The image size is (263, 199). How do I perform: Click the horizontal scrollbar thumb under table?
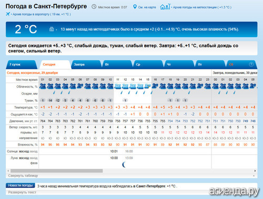[x=56, y=171]
